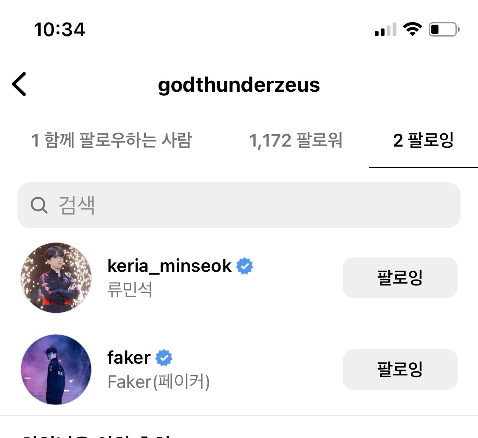Open faker's profile picture

tap(56, 369)
